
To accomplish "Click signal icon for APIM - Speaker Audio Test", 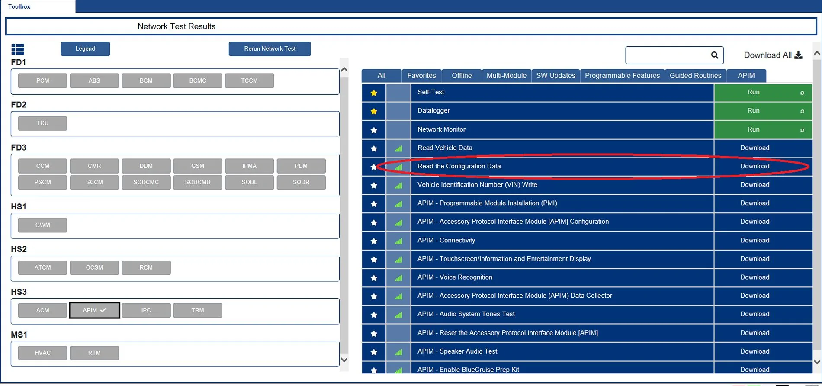I will click(398, 352).
